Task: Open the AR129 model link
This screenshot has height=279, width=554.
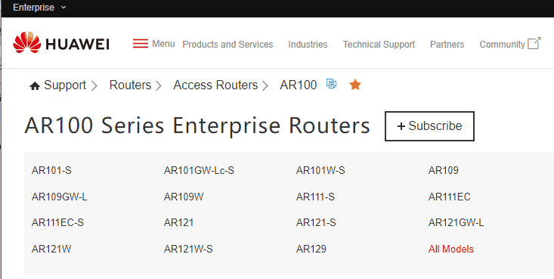Action: pos(311,250)
